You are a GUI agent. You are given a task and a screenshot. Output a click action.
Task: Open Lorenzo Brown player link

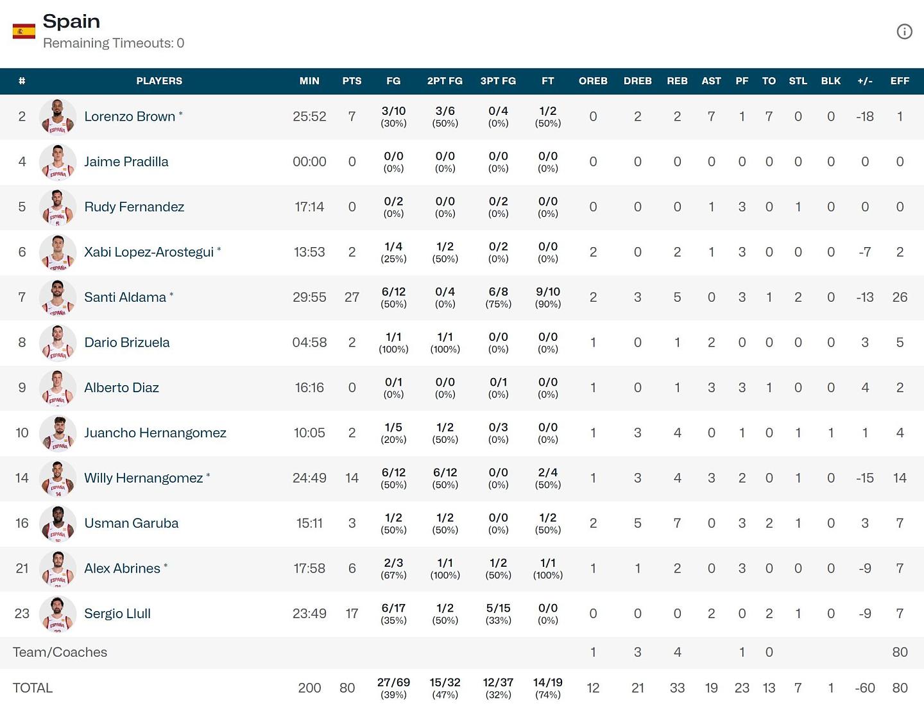(x=130, y=117)
